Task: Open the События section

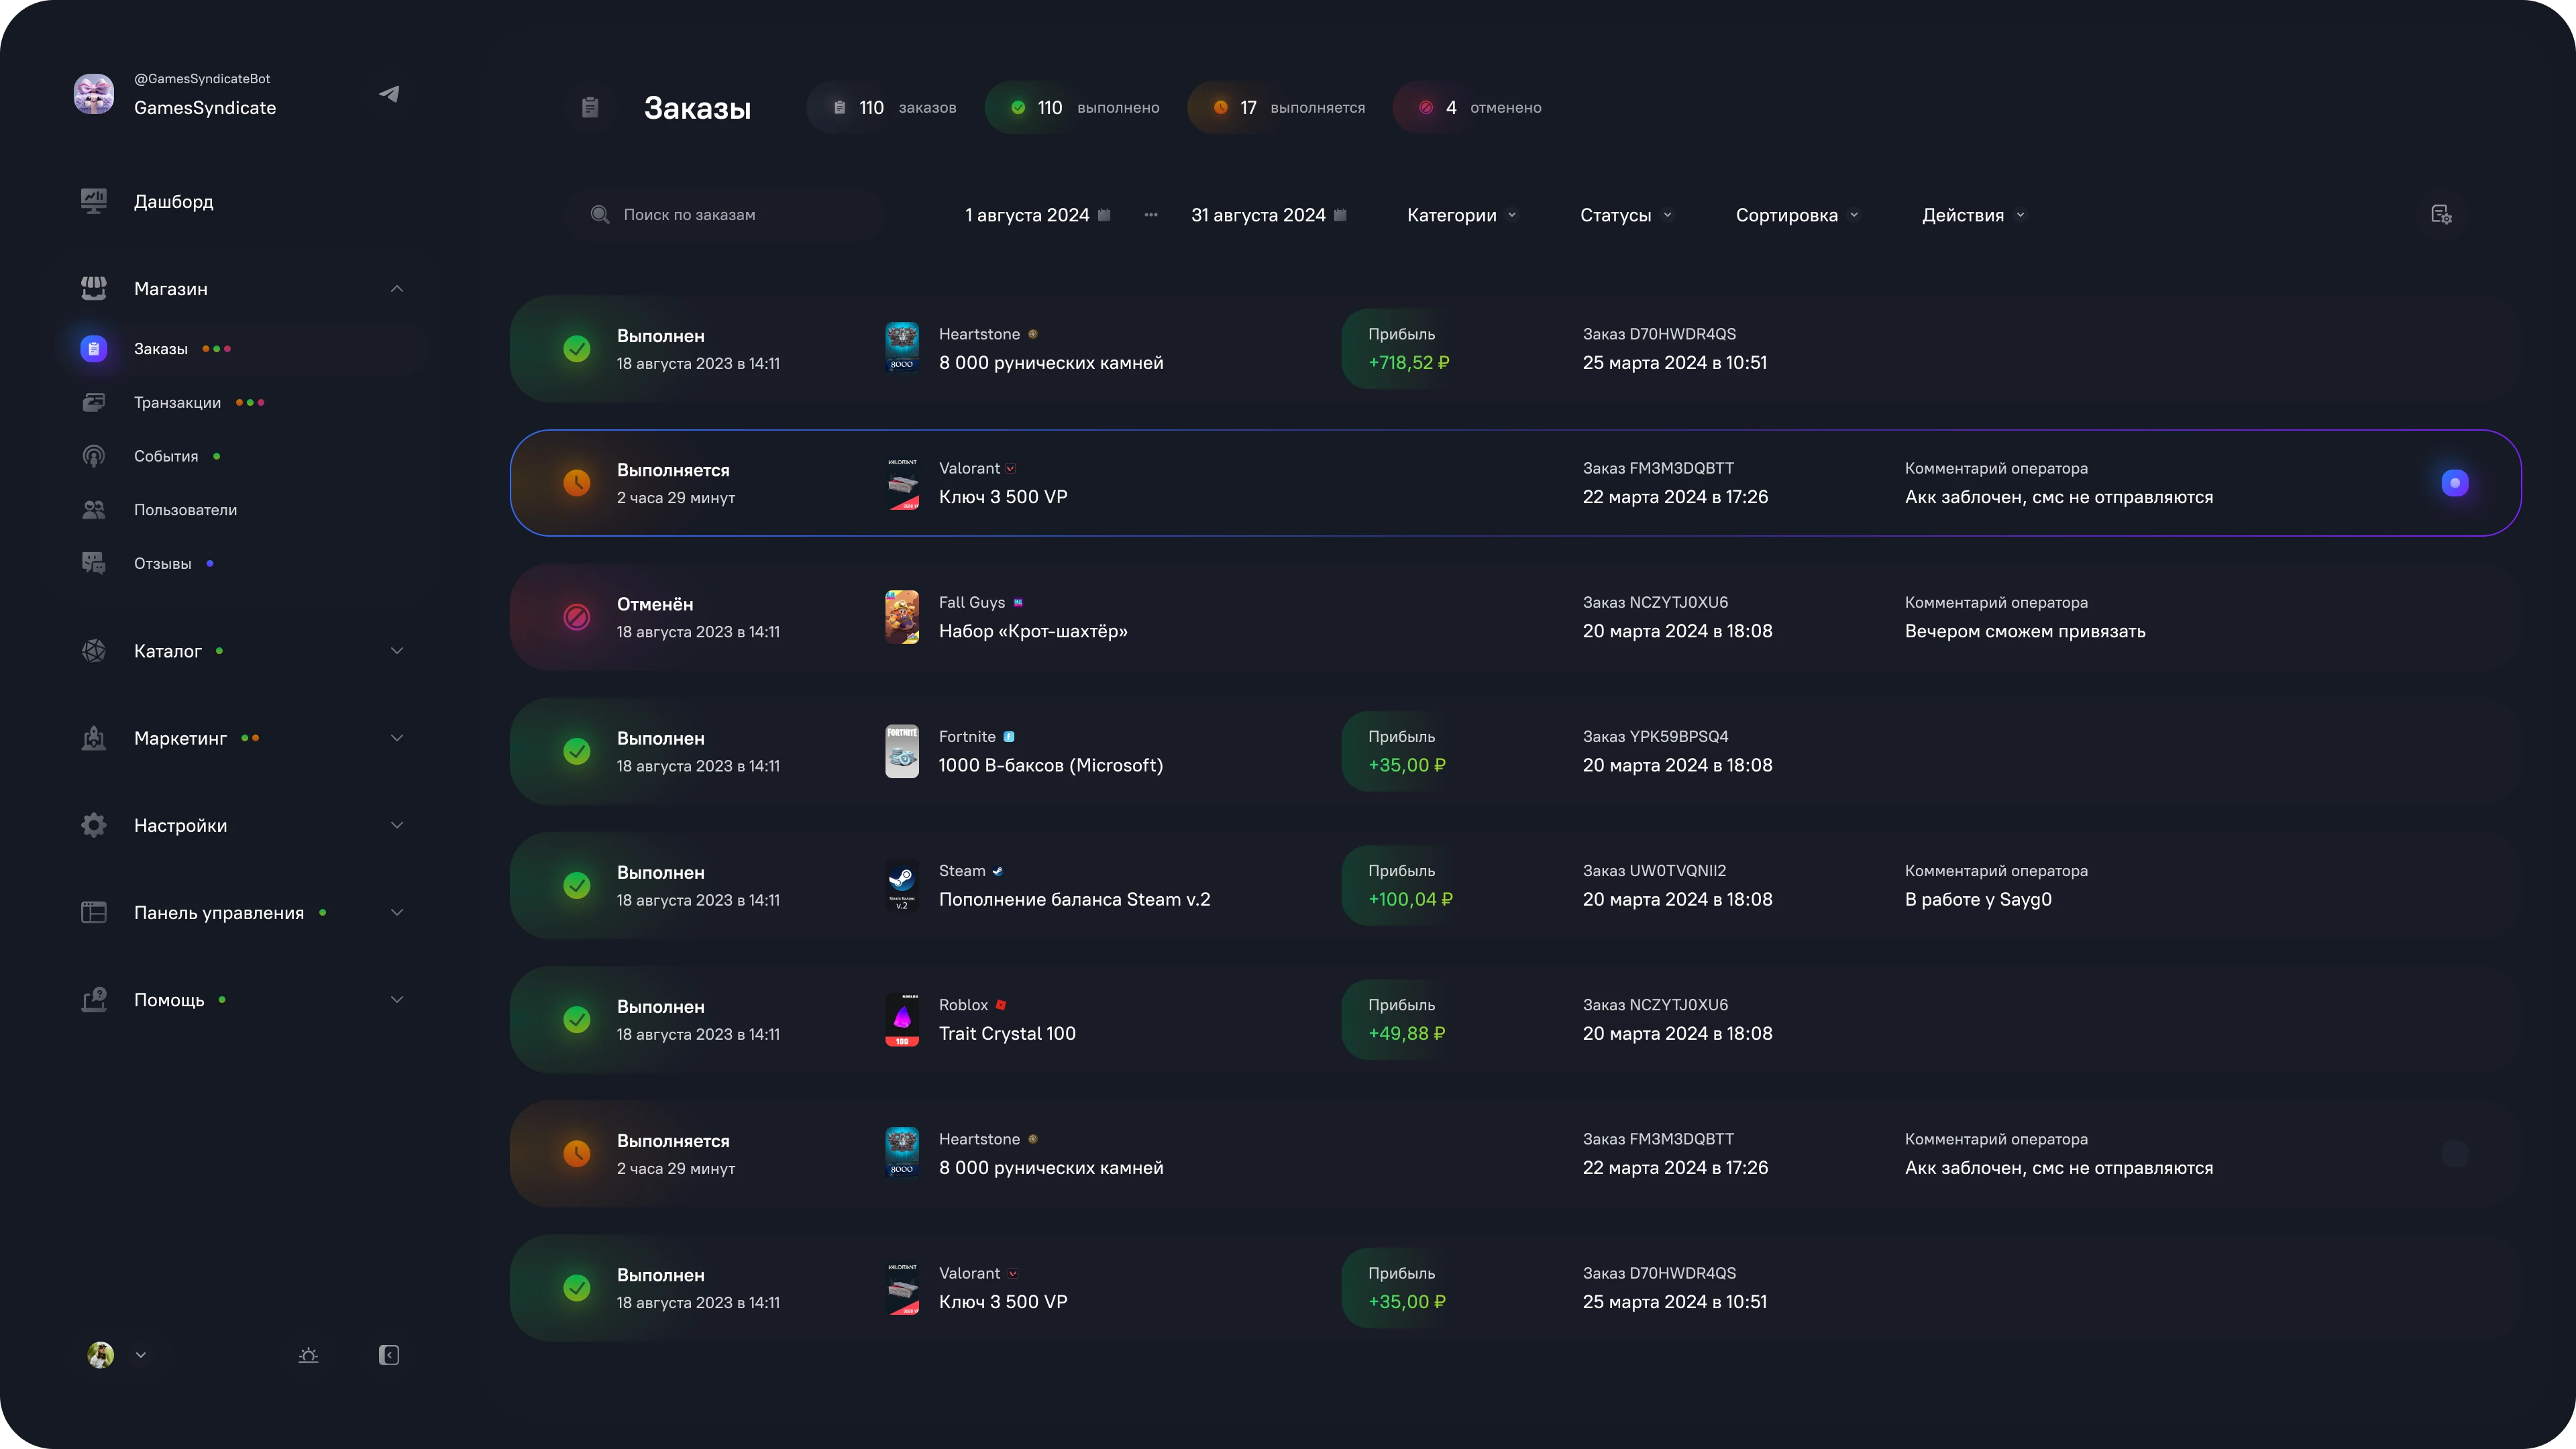Action: pos(166,455)
